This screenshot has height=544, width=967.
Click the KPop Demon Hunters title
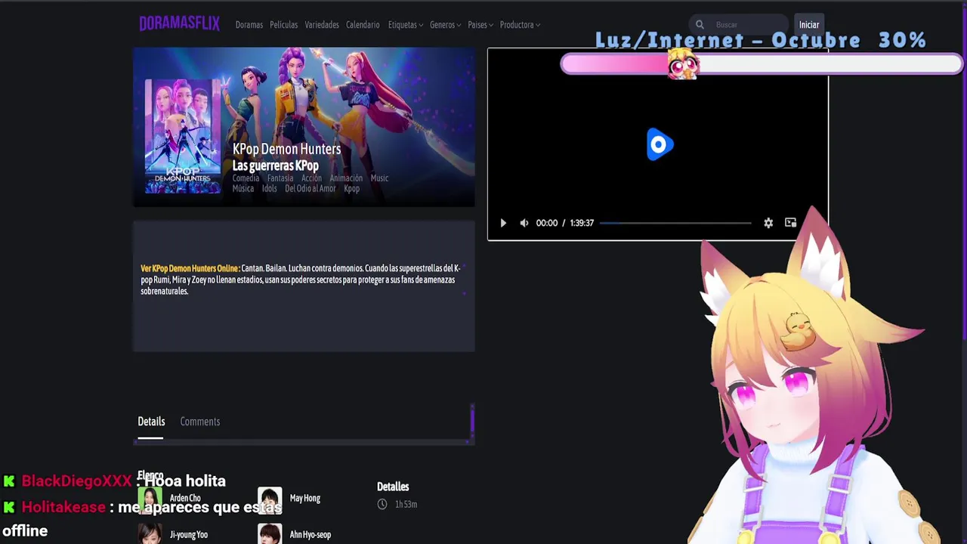pyautogui.click(x=286, y=149)
